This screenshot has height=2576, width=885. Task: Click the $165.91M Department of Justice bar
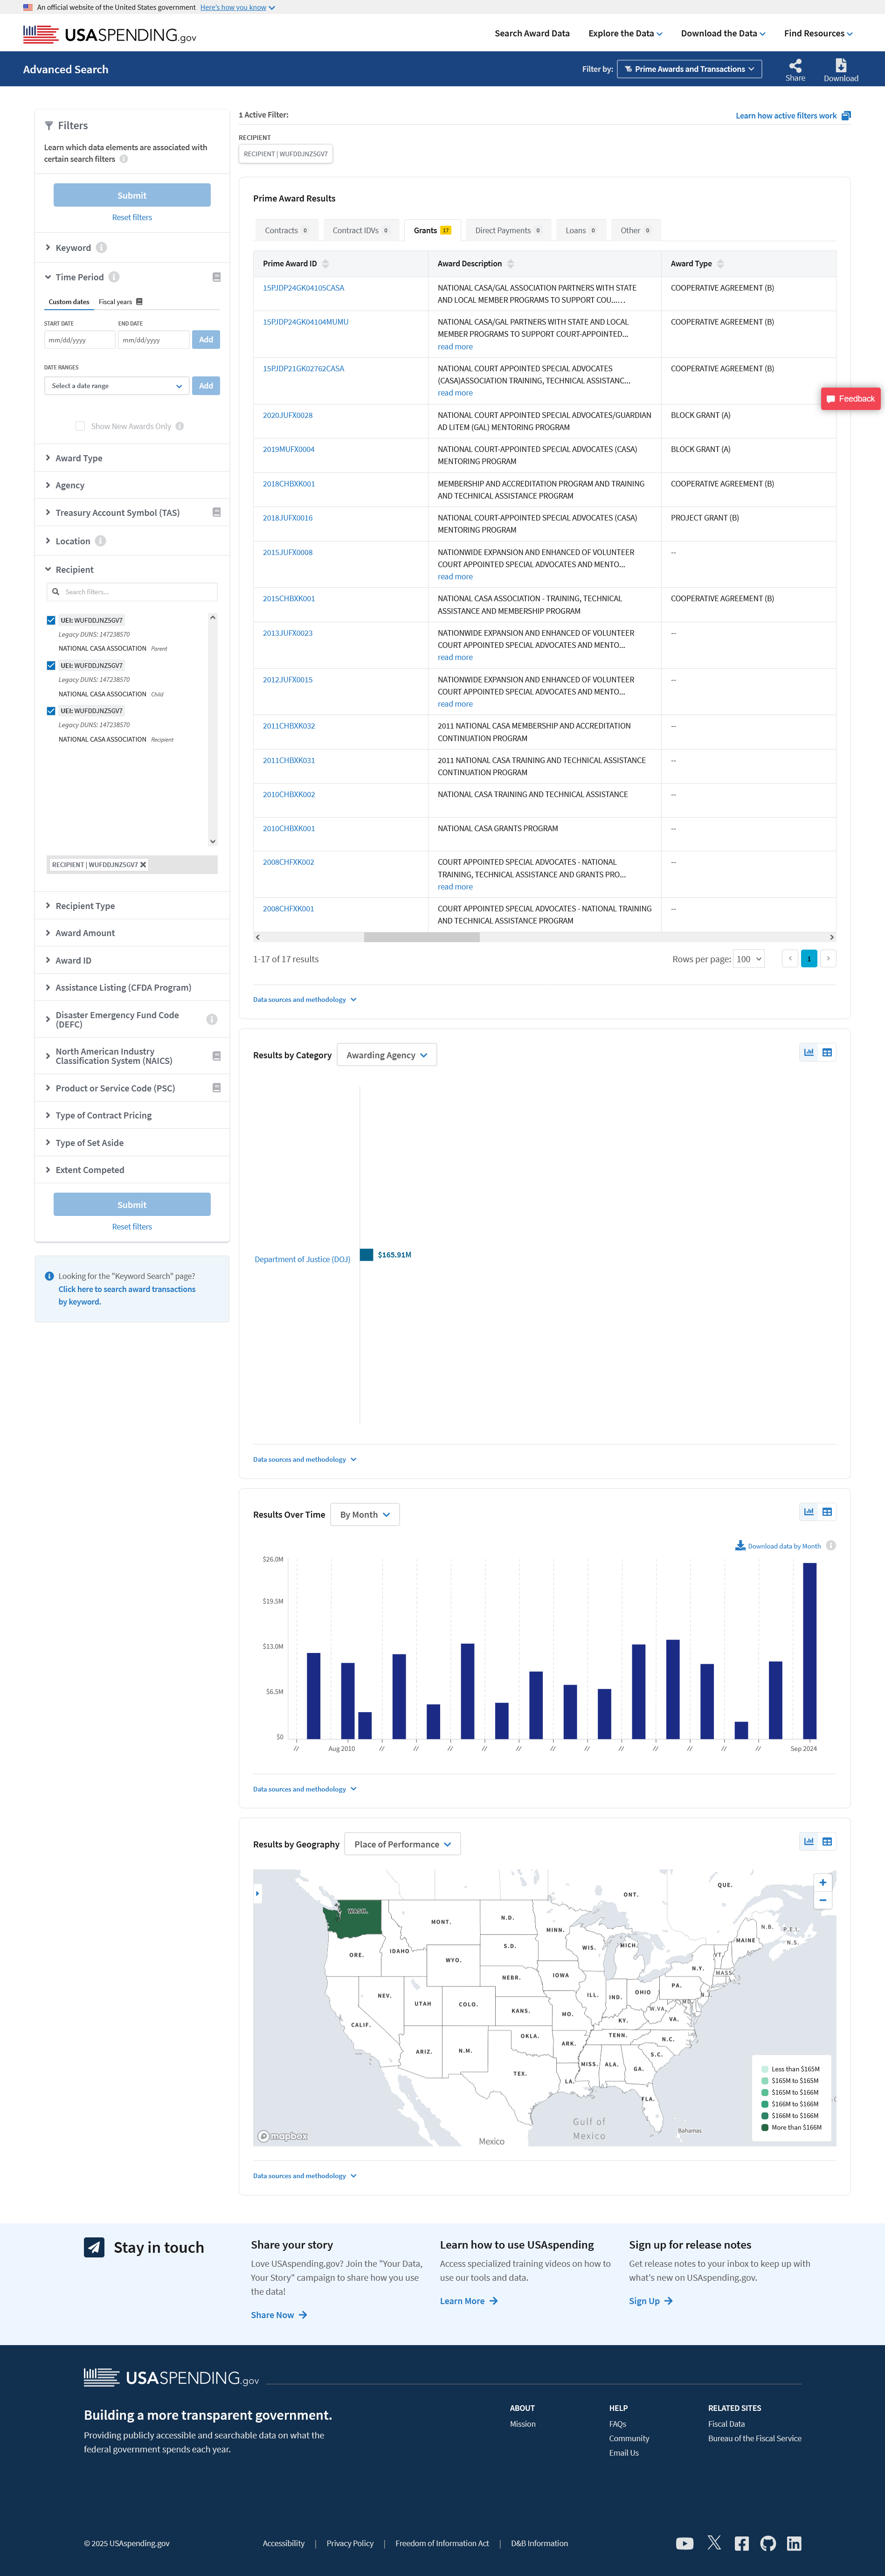click(366, 1255)
